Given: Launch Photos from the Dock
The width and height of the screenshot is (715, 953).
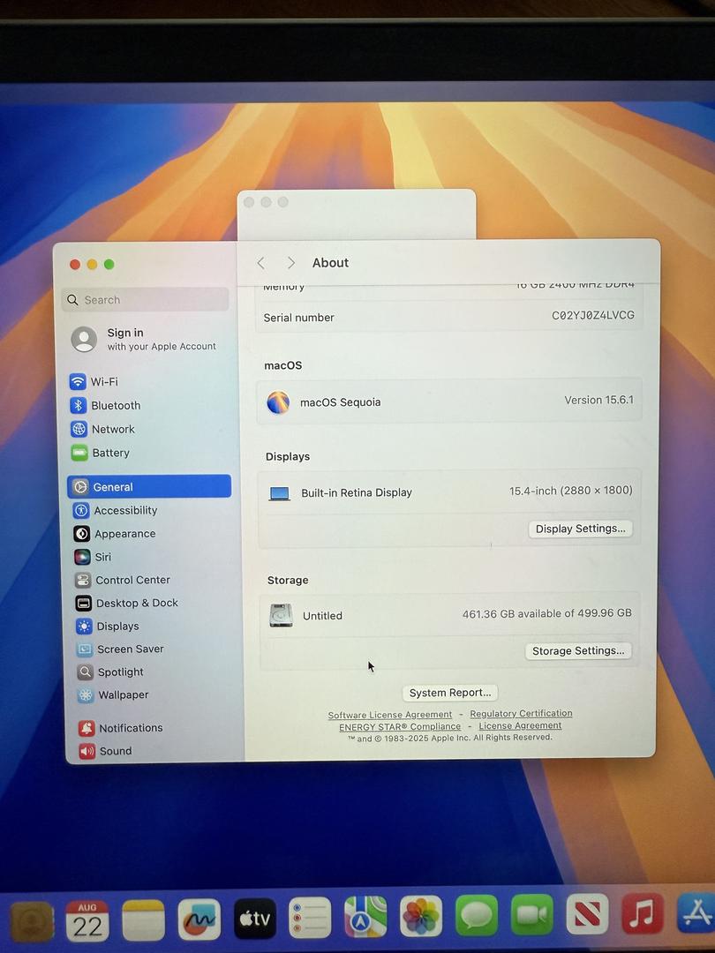Looking at the screenshot, I should coord(421,916).
